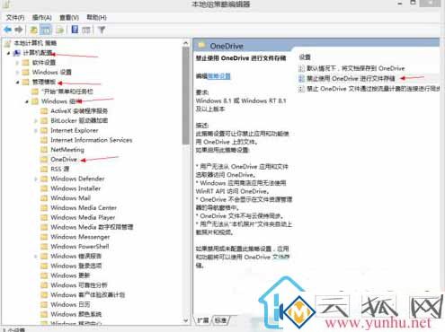This screenshot has height=332, width=445.
Task: Click the Windows 日历 folder icon
Action: click(44, 304)
